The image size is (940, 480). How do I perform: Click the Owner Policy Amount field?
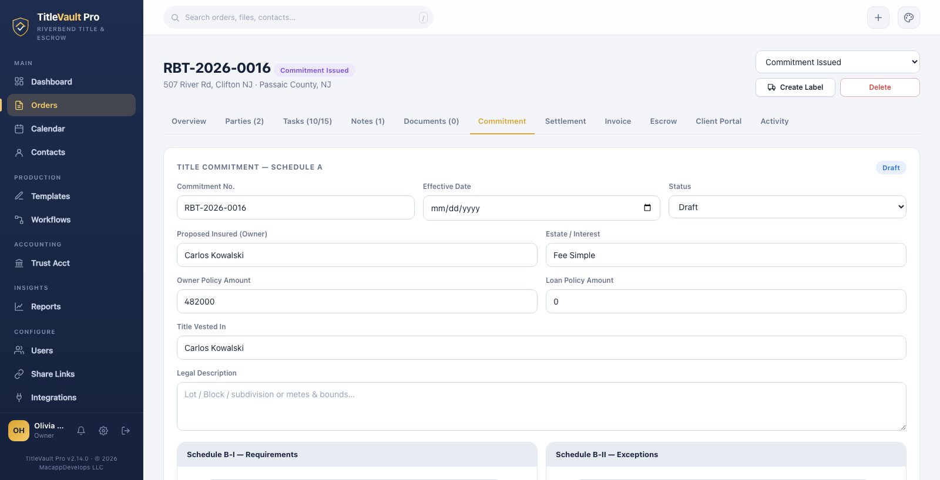point(357,302)
